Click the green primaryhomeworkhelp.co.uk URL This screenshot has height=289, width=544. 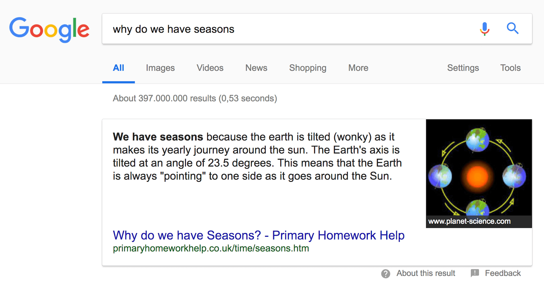211,248
